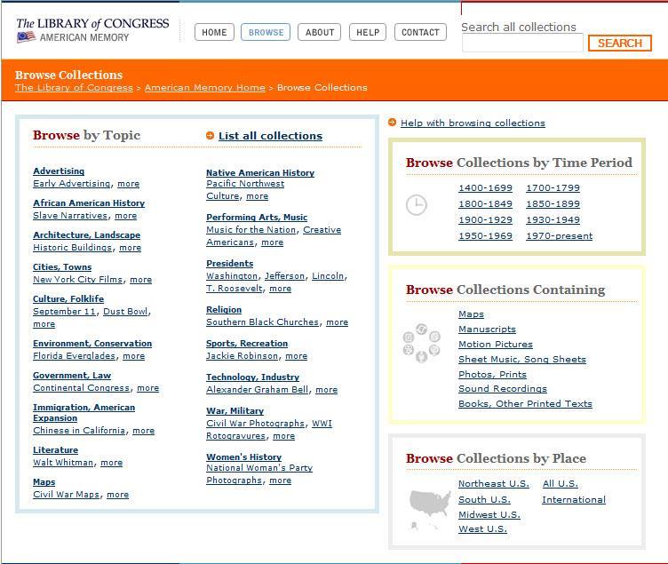
Task: Browse collections for Northeast U.S.
Action: pyautogui.click(x=494, y=483)
